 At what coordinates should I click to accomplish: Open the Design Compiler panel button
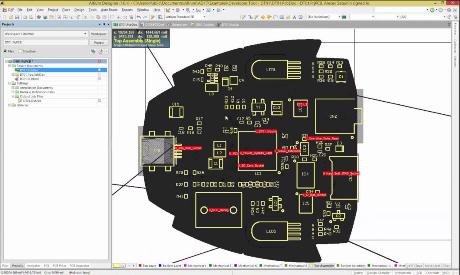click(379, 273)
